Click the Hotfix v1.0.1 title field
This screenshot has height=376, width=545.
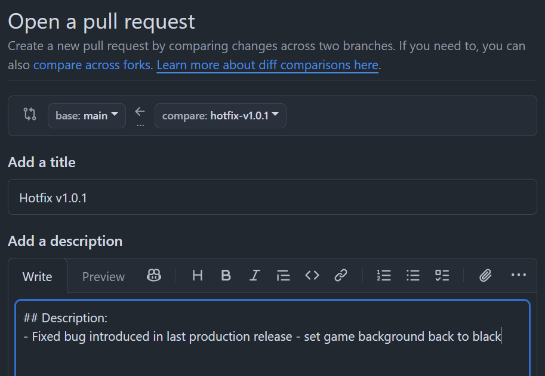272,197
